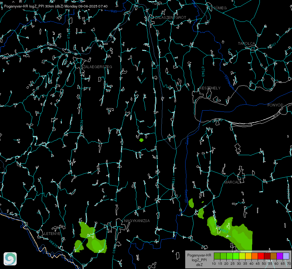Click the blue Zala river label
This screenshot has height=269, width=292.
tap(187, 140)
